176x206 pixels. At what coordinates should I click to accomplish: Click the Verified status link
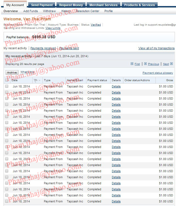click(x=96, y=24)
